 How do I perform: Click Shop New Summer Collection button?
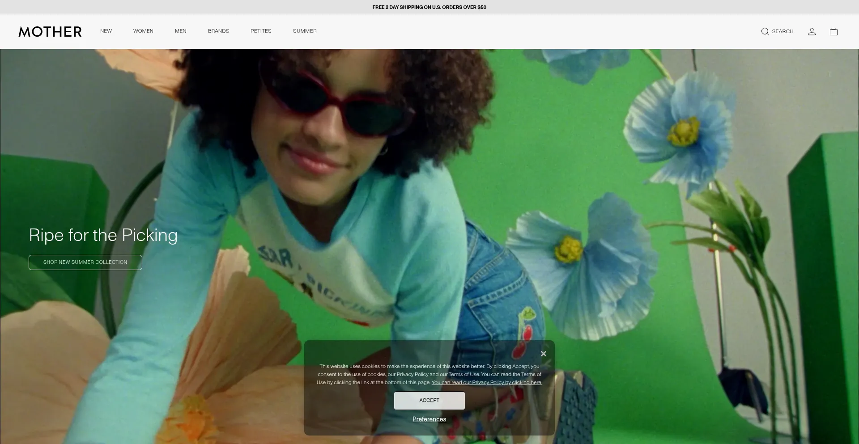pos(85,262)
